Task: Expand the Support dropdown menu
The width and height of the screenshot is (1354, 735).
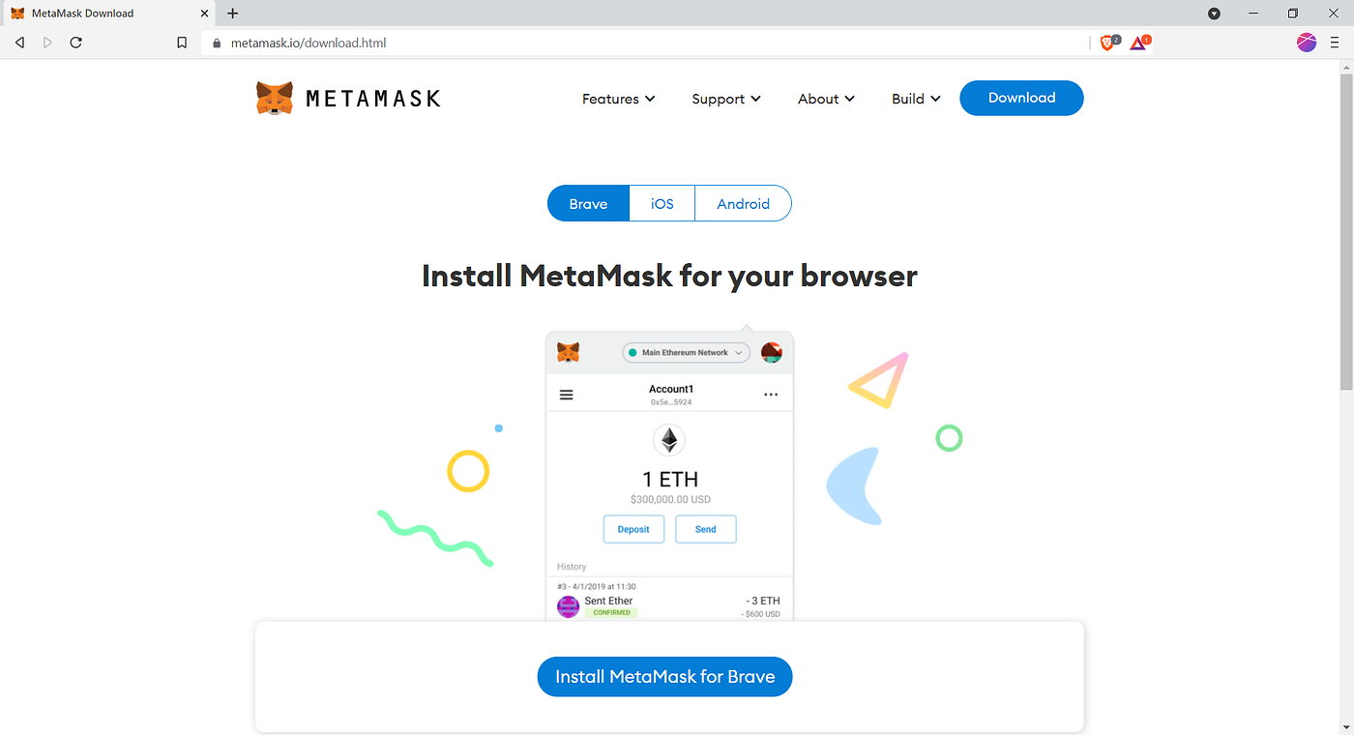Action: point(726,99)
